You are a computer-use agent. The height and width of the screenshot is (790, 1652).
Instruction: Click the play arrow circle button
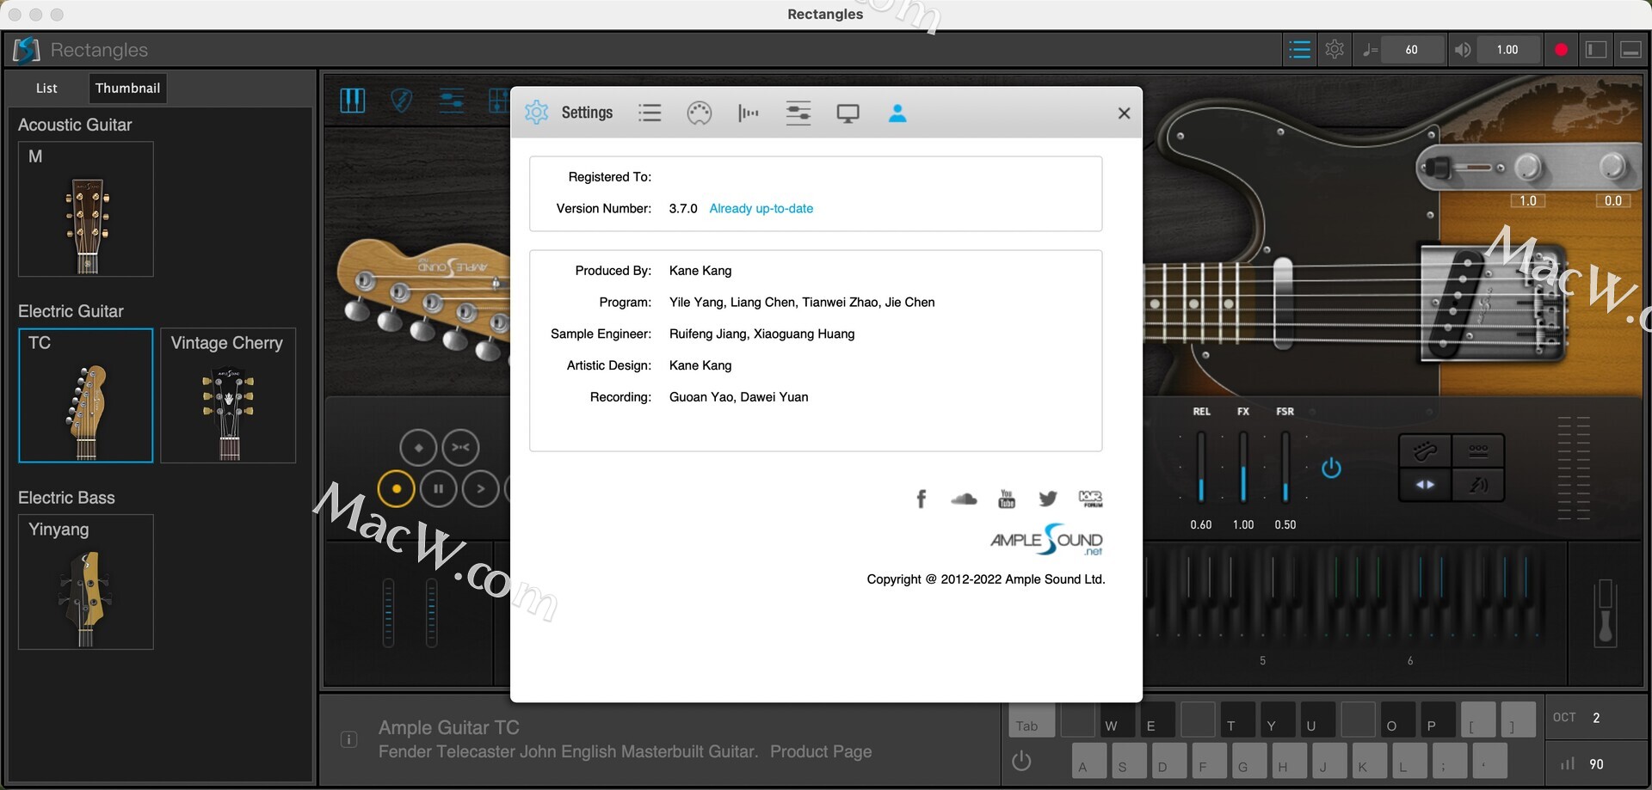[x=481, y=489]
